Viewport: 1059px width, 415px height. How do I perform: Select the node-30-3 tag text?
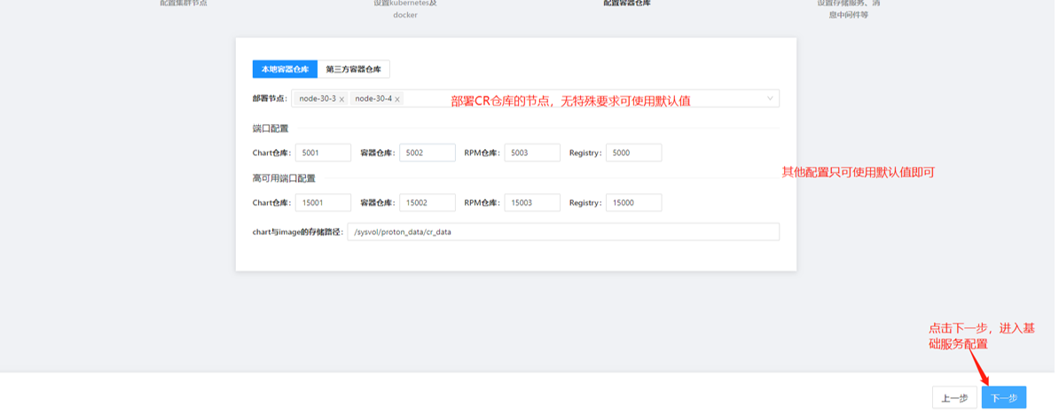point(318,98)
